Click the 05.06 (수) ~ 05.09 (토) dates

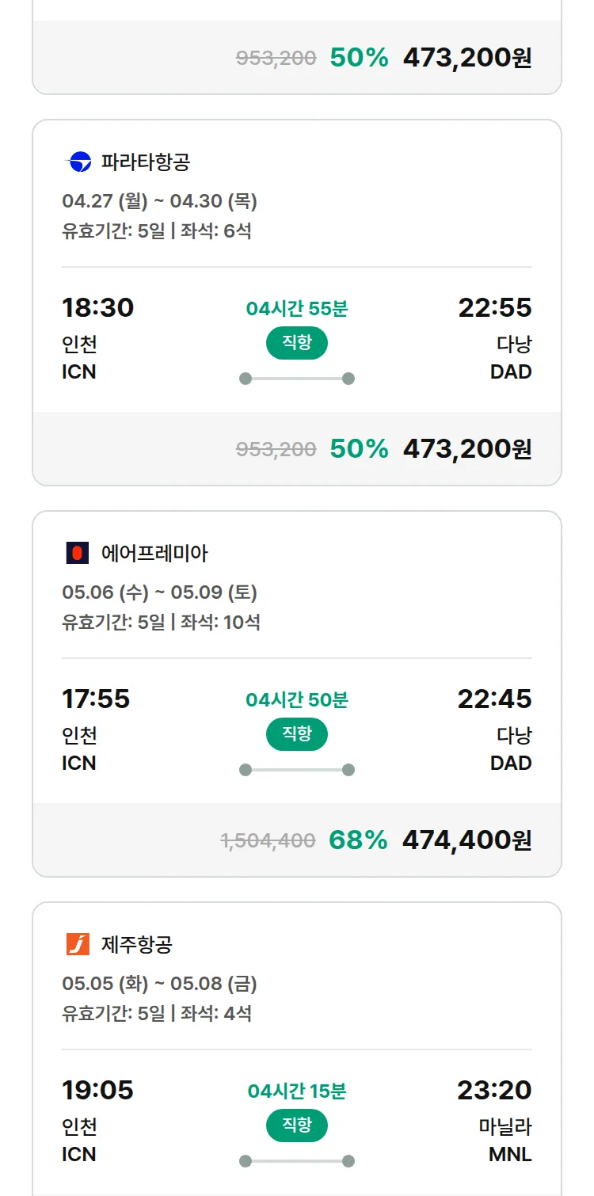pos(159,592)
